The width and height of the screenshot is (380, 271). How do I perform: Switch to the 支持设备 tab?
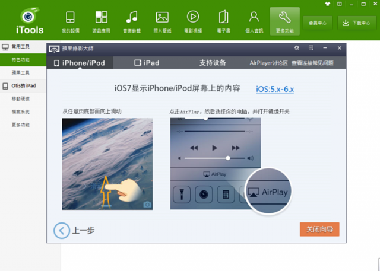point(213,63)
